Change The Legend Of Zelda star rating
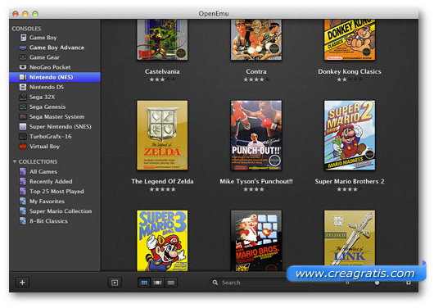 162,189
